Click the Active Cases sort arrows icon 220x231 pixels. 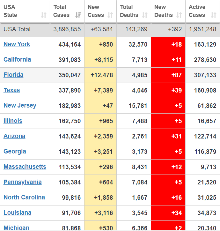214,15
